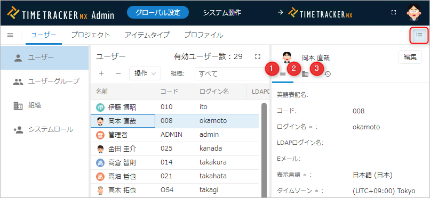Open the 組織 filter combo box

coord(232,73)
